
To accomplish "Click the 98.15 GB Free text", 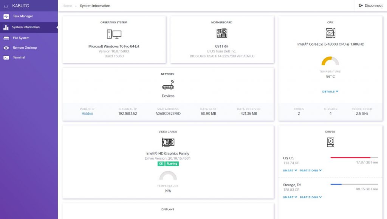I will (x=367, y=189).
